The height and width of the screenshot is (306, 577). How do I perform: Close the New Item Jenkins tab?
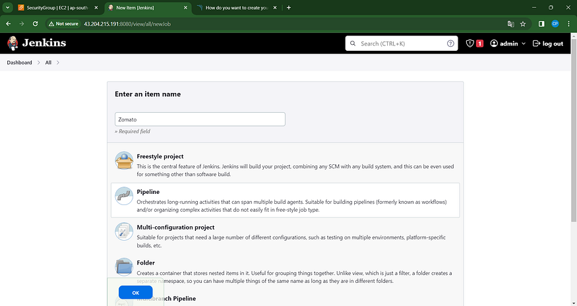click(x=185, y=8)
